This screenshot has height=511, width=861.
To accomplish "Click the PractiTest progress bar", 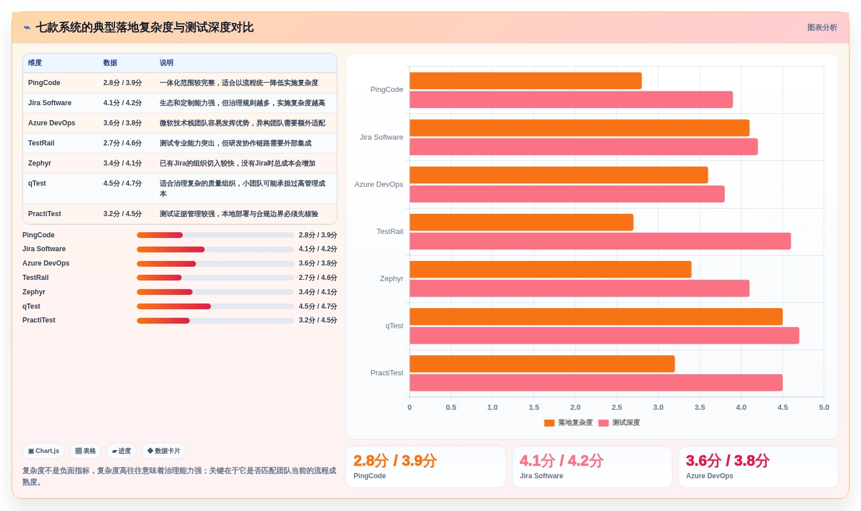I will pos(216,321).
